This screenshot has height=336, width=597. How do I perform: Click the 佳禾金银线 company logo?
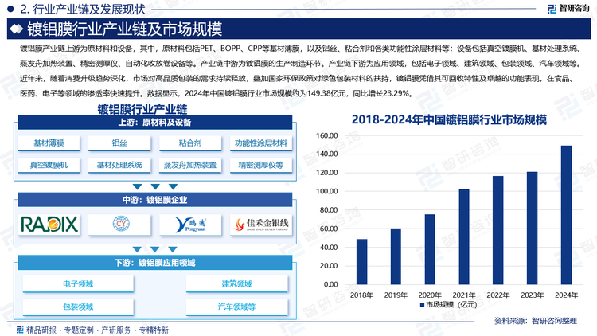pos(261,225)
